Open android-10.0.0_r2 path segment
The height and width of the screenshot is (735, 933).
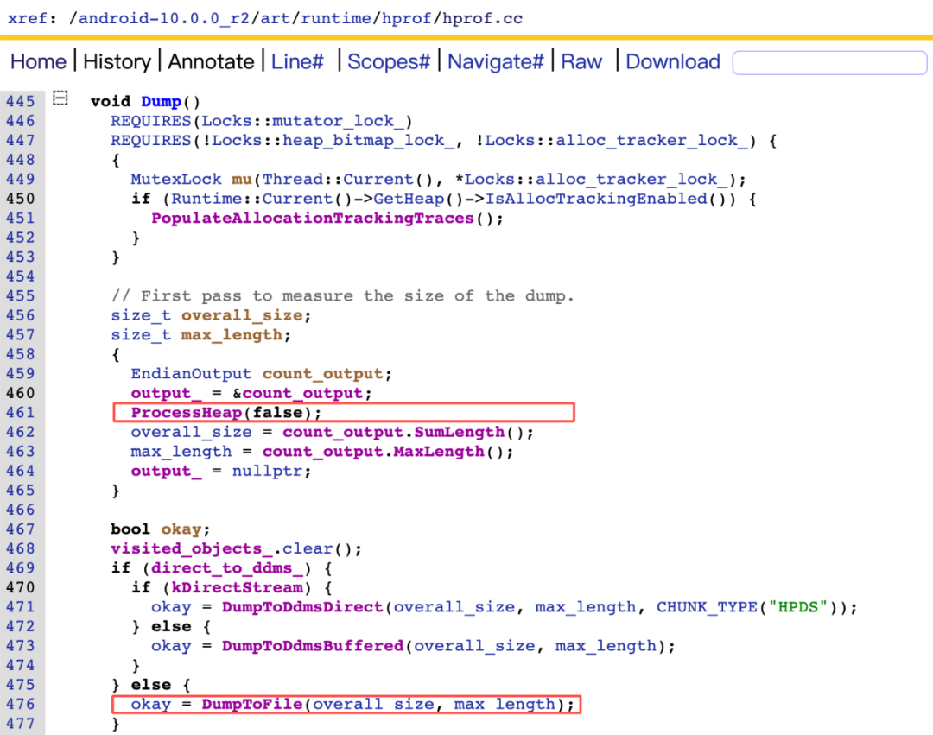tap(163, 18)
